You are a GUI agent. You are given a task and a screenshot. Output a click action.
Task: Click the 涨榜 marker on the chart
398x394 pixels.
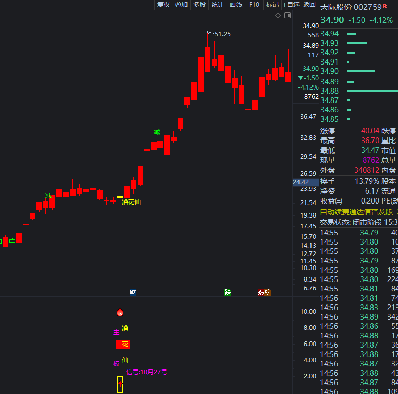tap(264, 292)
